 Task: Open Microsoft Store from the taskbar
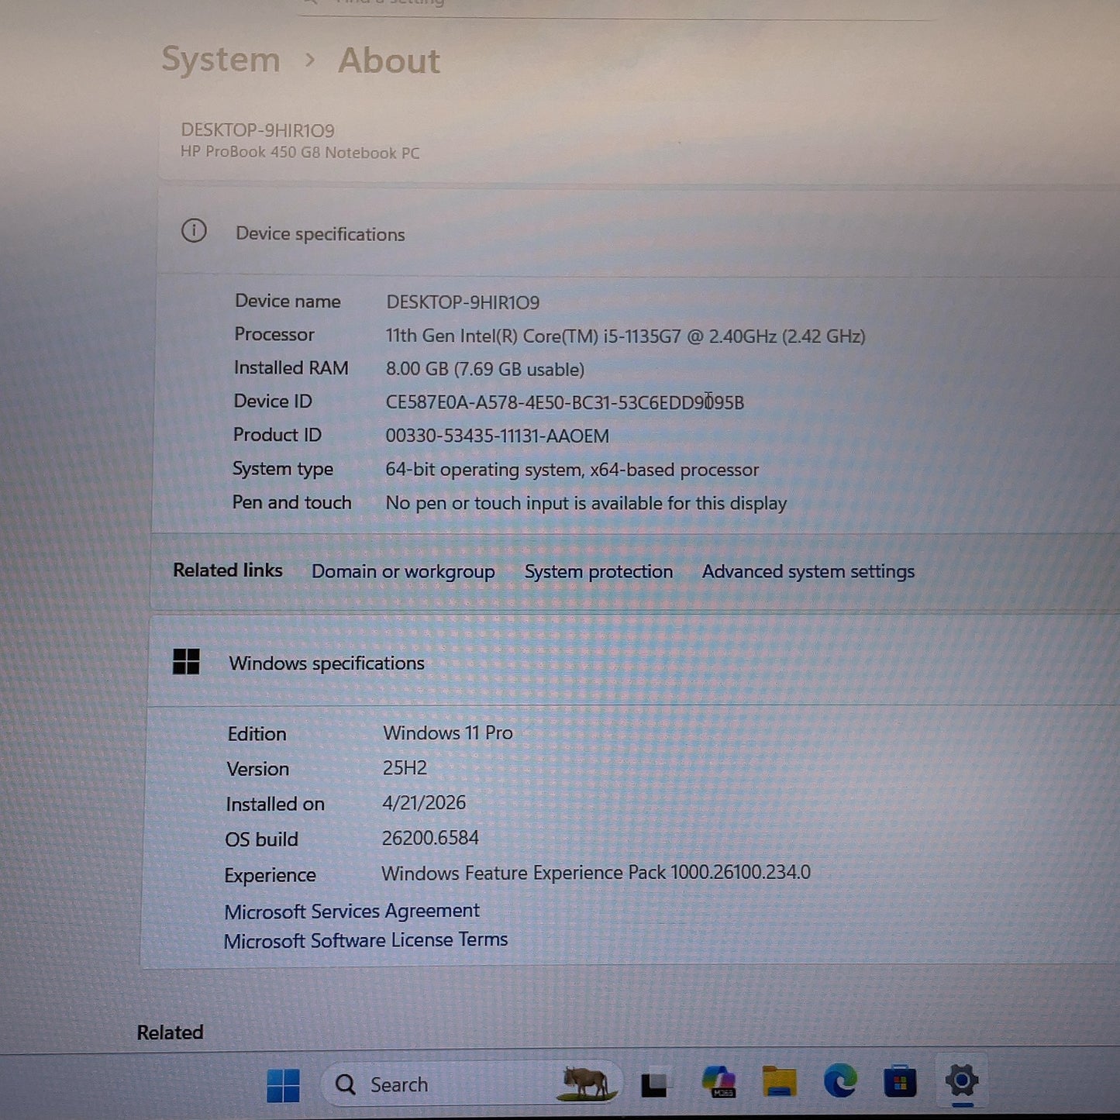[900, 1082]
